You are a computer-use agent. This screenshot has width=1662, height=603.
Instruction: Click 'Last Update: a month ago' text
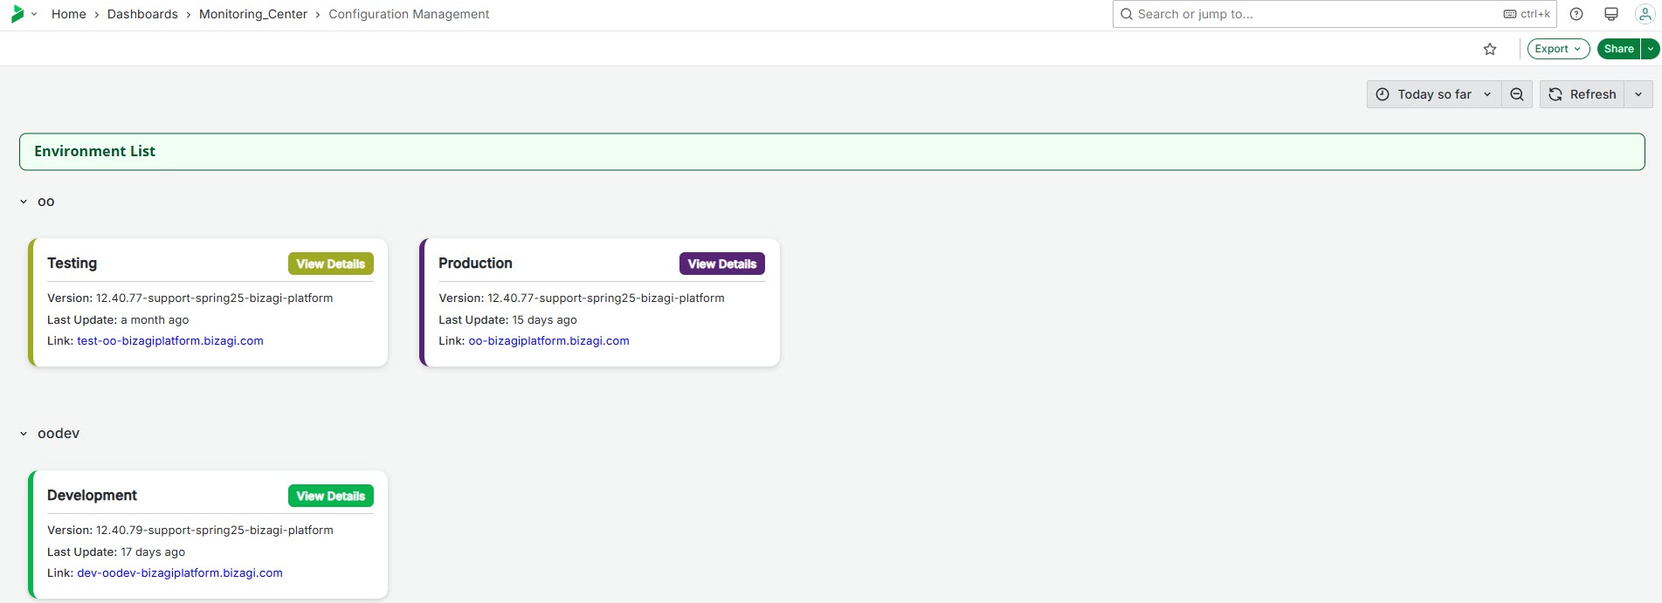pyautogui.click(x=118, y=320)
